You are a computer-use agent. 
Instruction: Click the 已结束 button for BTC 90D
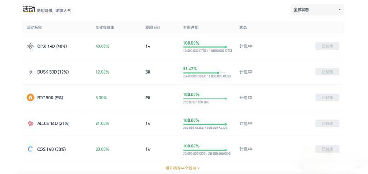pyautogui.click(x=327, y=98)
